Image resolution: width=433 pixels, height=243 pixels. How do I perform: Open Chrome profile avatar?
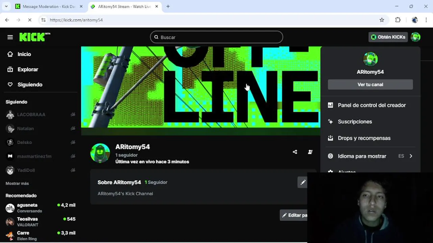(x=415, y=20)
